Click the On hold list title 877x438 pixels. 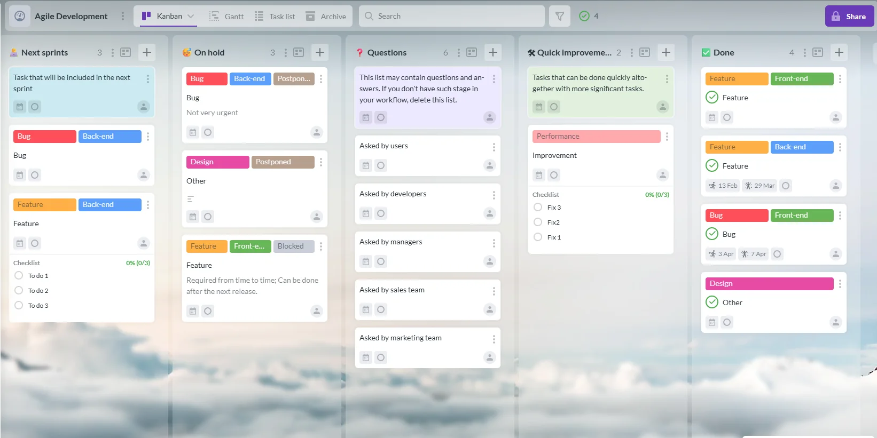point(209,52)
